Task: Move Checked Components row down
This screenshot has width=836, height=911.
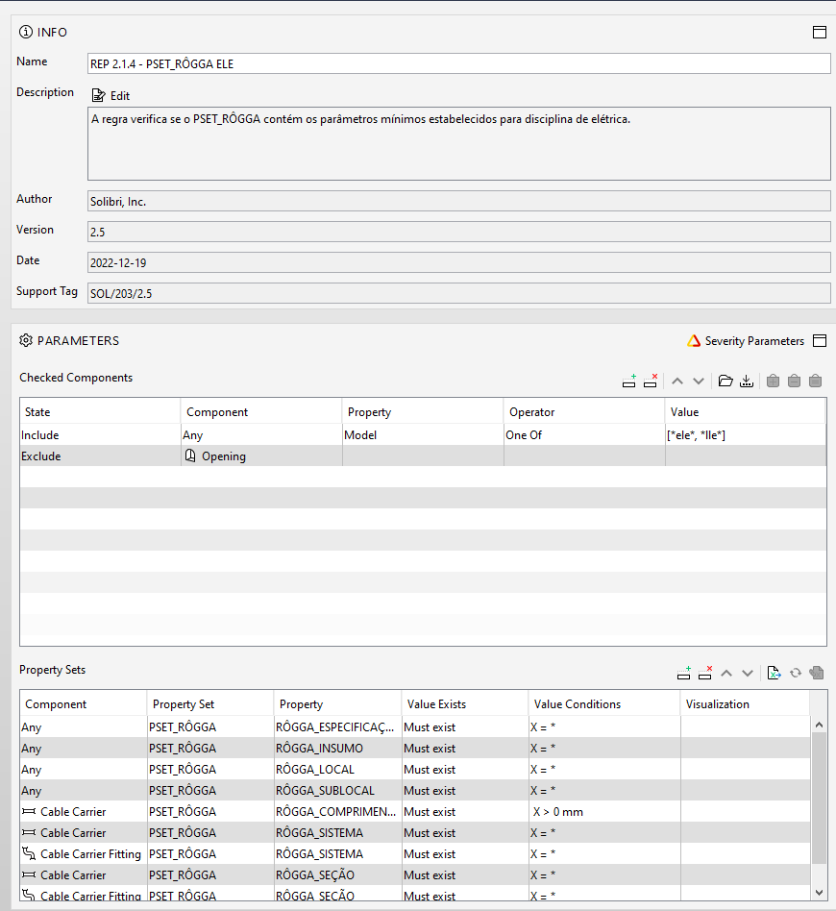Action: [x=699, y=382]
